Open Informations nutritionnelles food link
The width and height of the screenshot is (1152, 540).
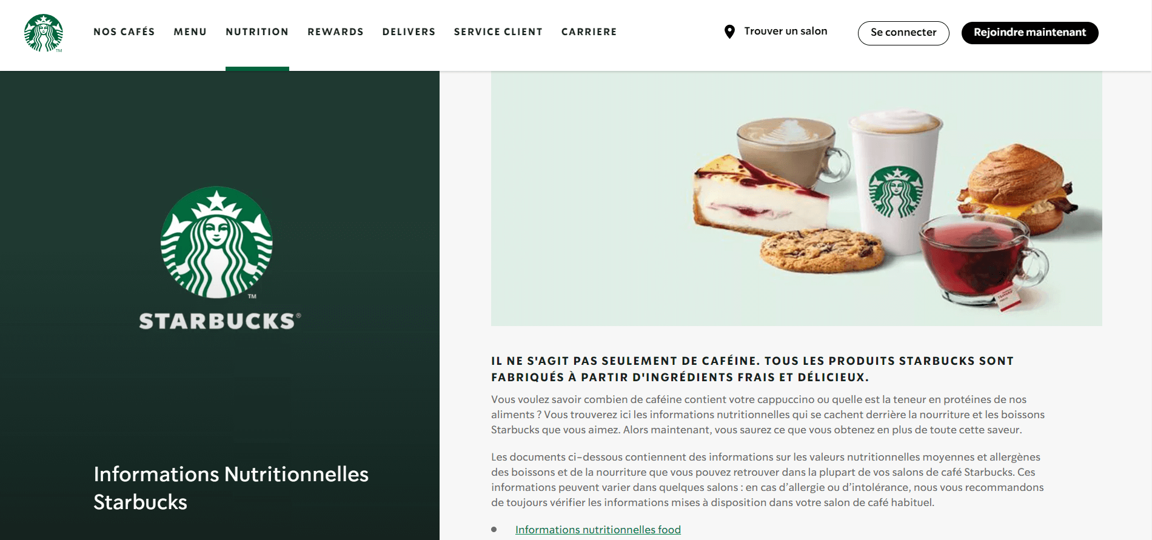(x=598, y=530)
